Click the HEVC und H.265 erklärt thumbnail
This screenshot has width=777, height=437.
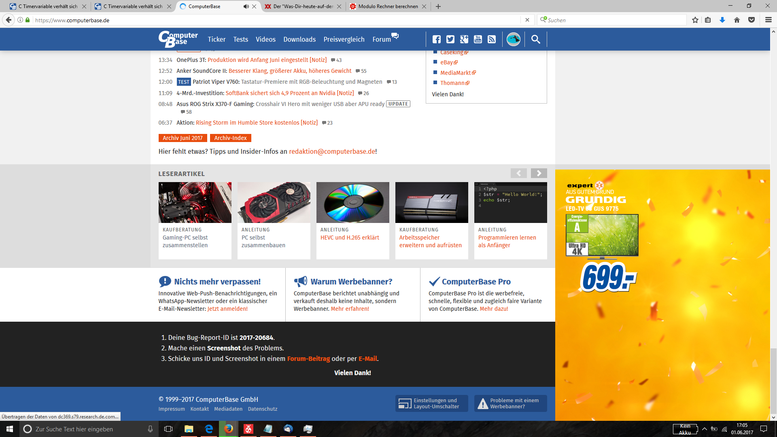352,202
